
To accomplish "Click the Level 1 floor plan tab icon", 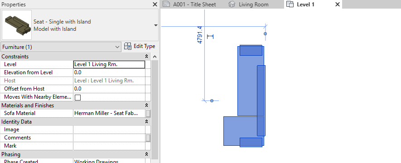I will tap(290, 5).
